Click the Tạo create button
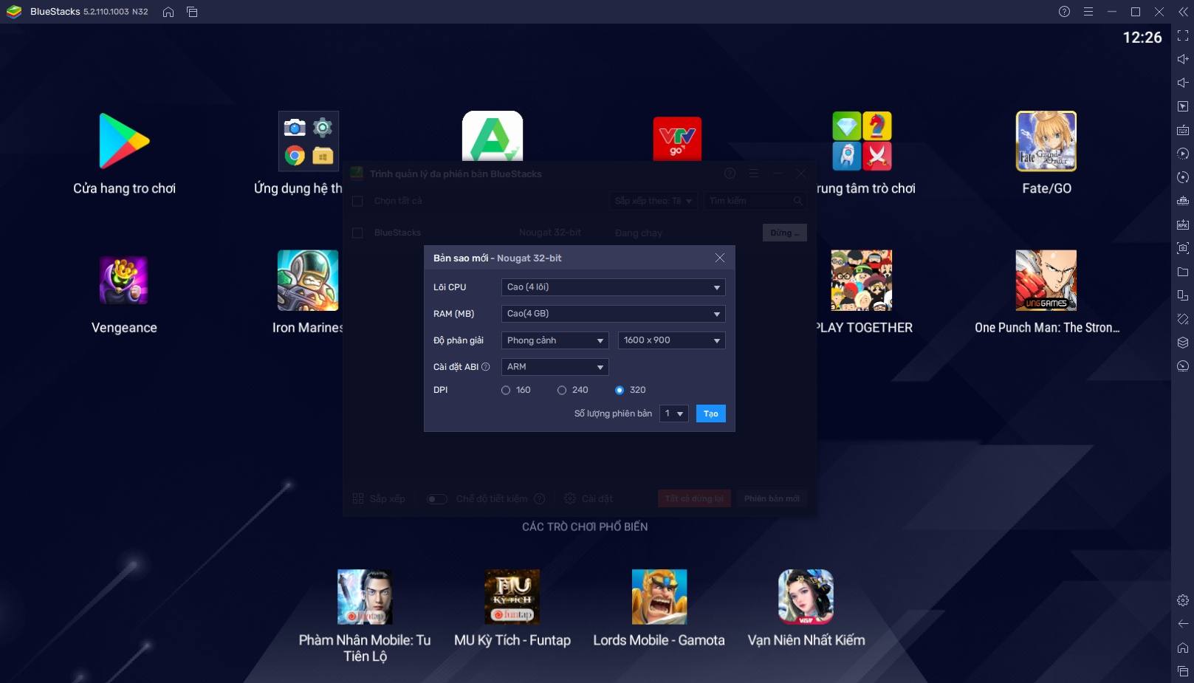Viewport: 1194px width, 683px height. pos(710,413)
